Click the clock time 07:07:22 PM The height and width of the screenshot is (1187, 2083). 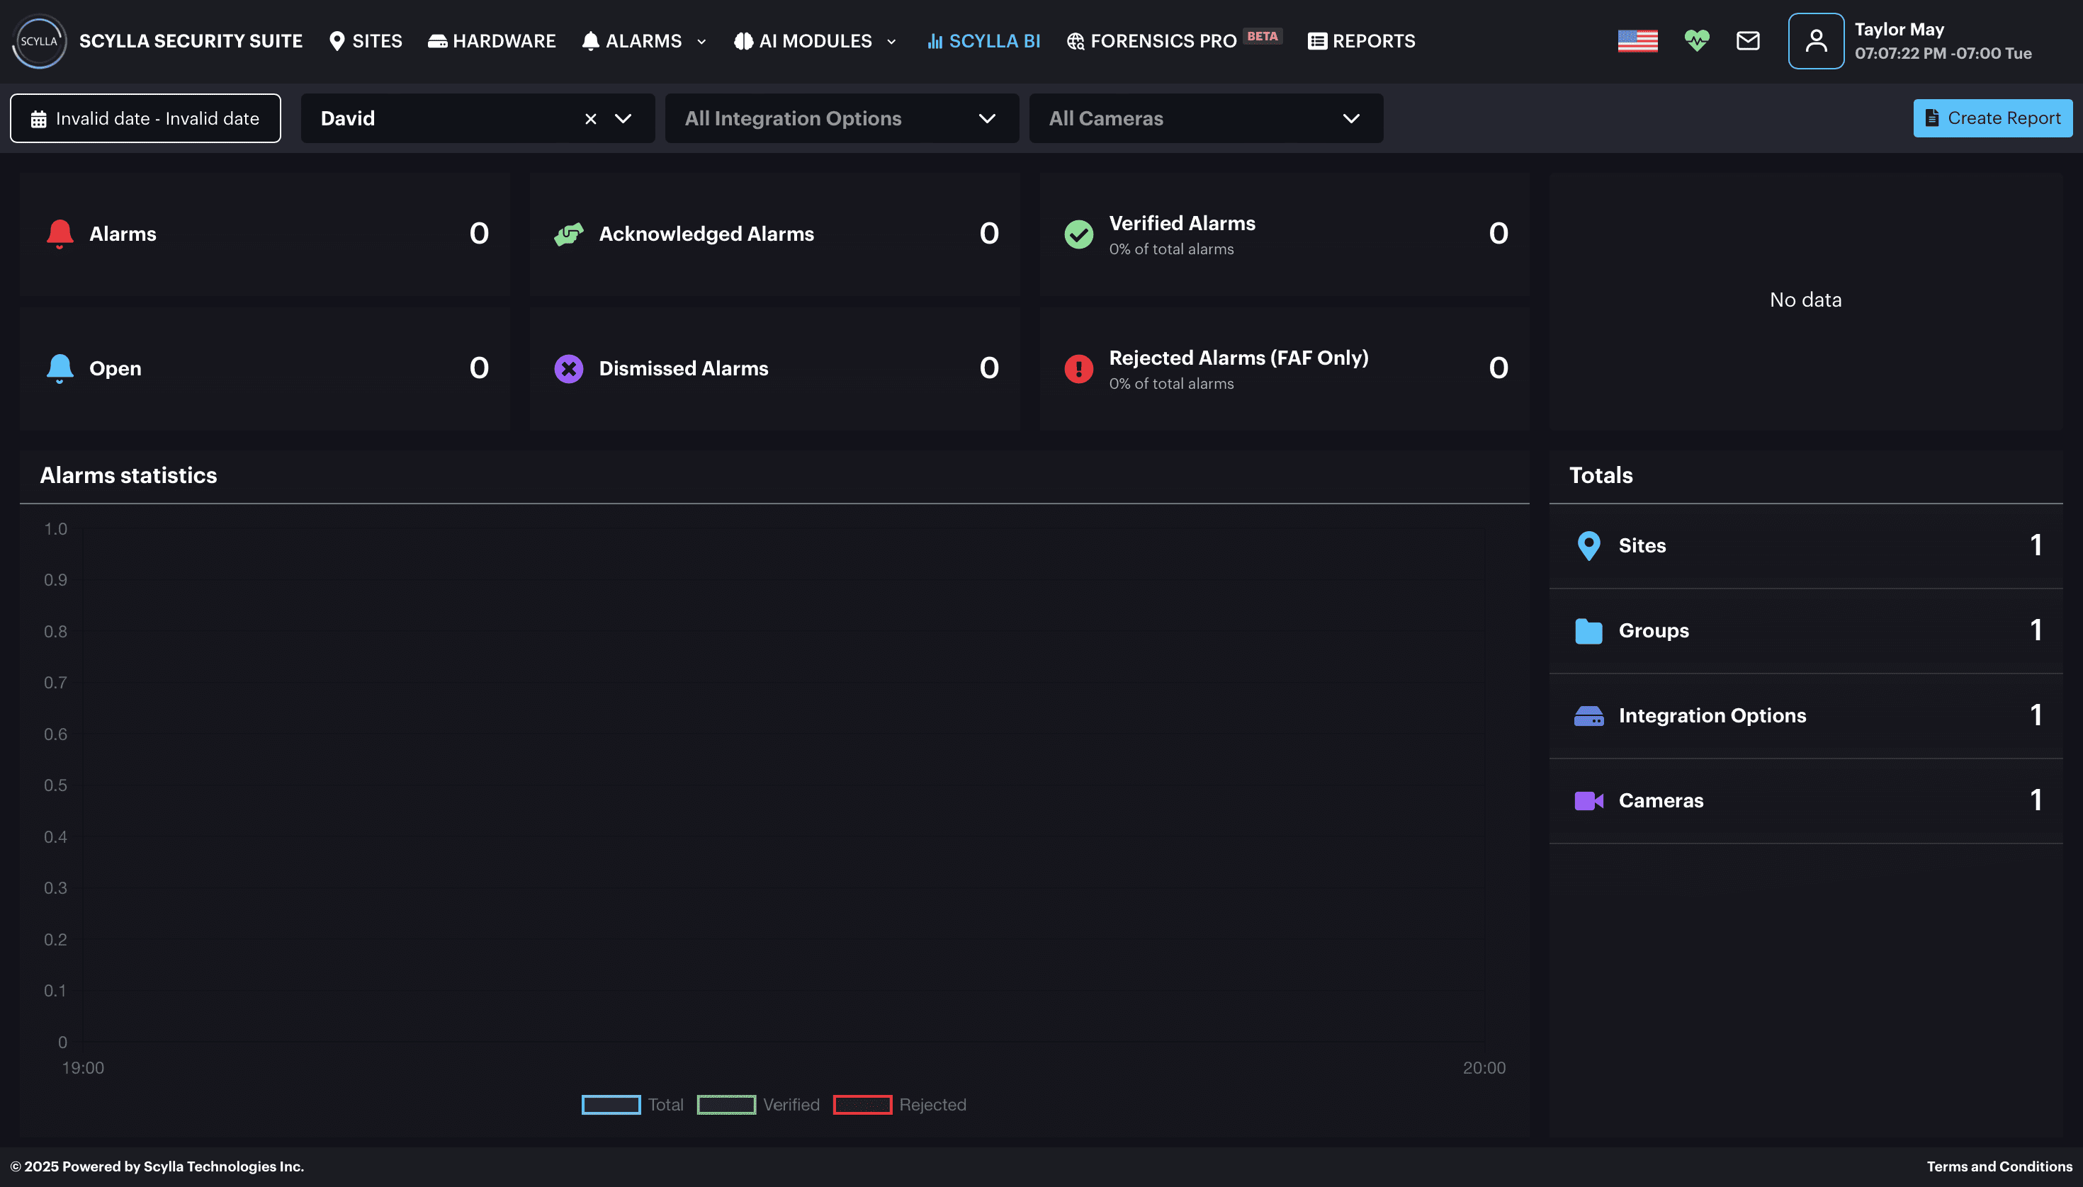tap(1900, 54)
